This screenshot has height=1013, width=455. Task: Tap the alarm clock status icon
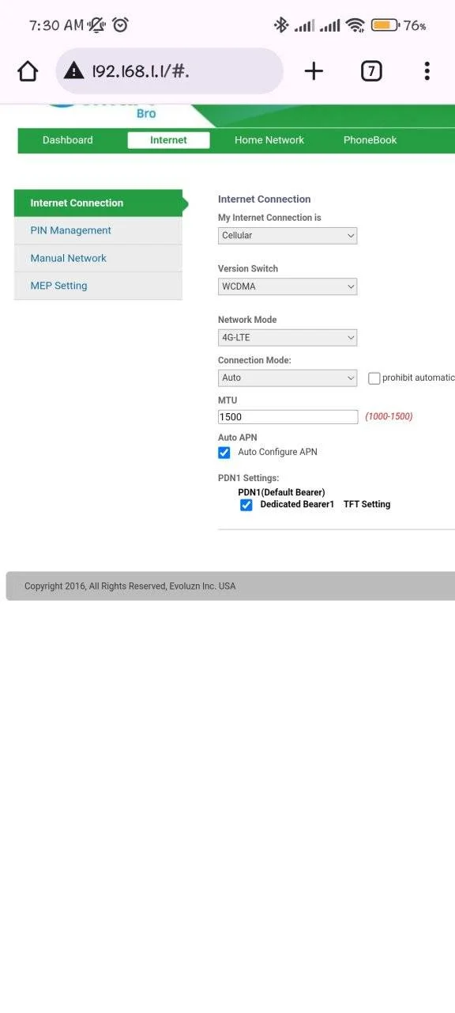point(120,25)
